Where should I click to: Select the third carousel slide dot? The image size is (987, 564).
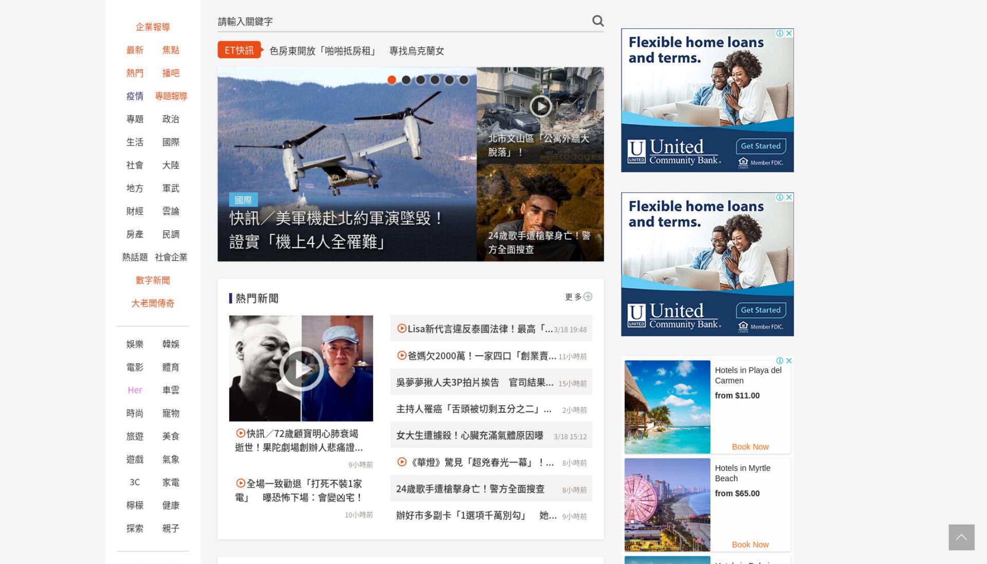click(421, 80)
